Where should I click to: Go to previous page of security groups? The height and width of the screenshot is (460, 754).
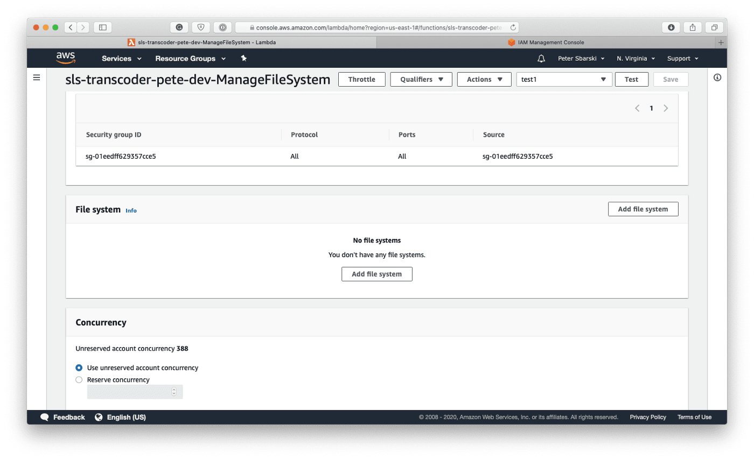637,108
